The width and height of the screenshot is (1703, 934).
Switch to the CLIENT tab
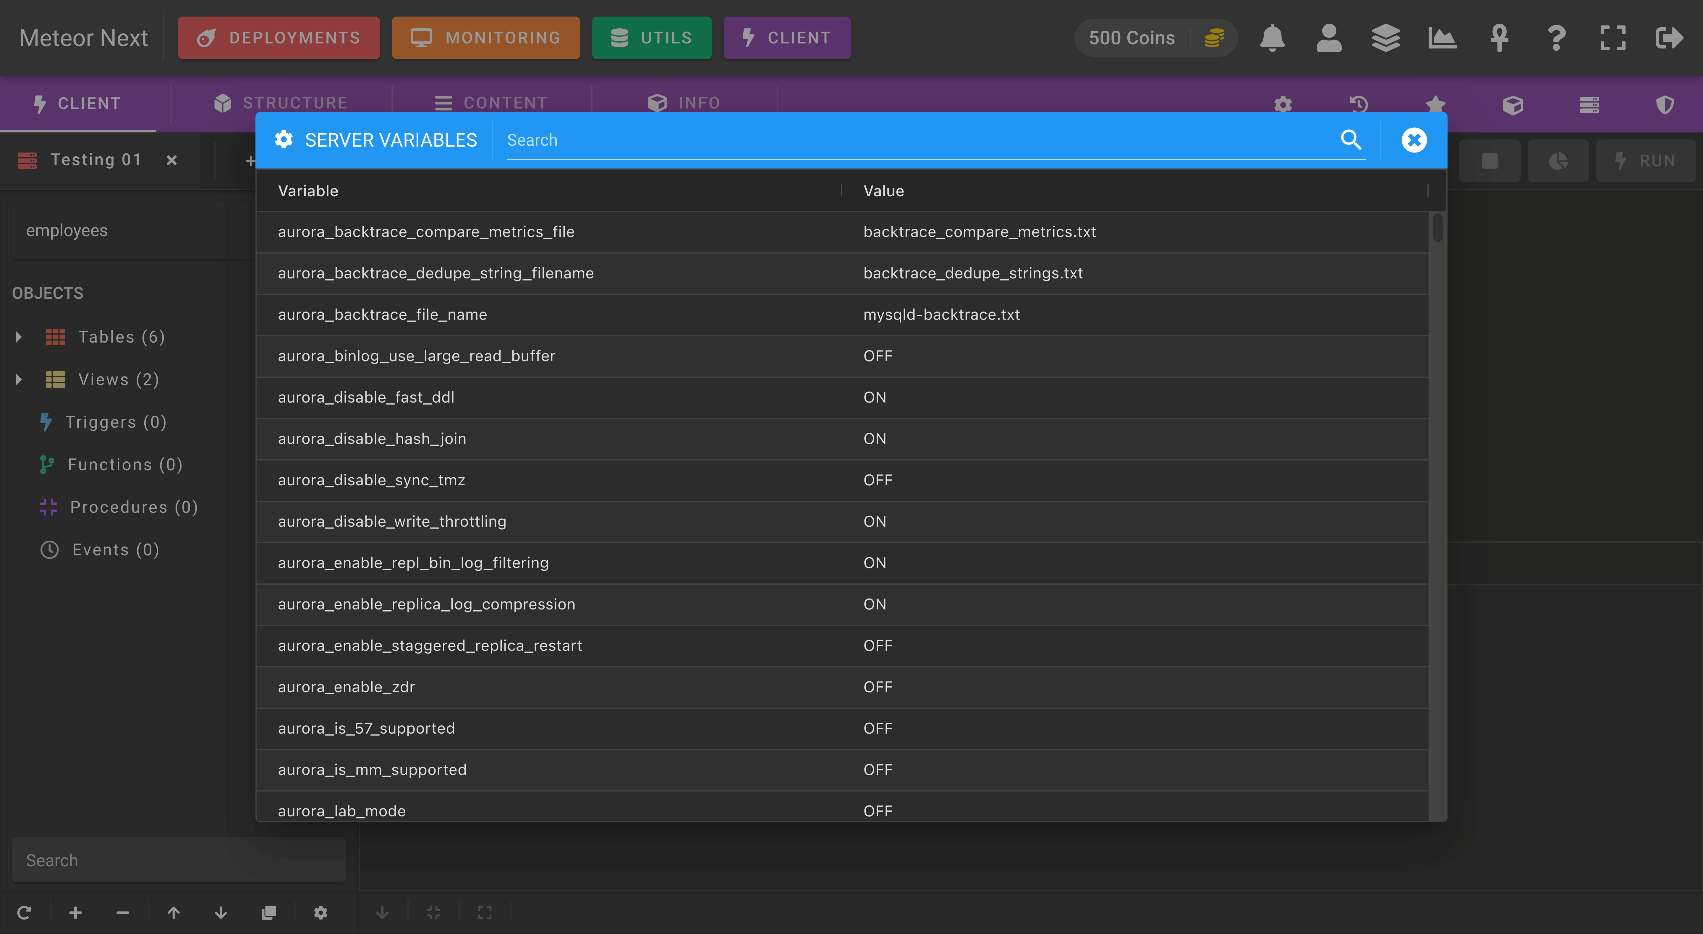pyautogui.click(x=78, y=103)
